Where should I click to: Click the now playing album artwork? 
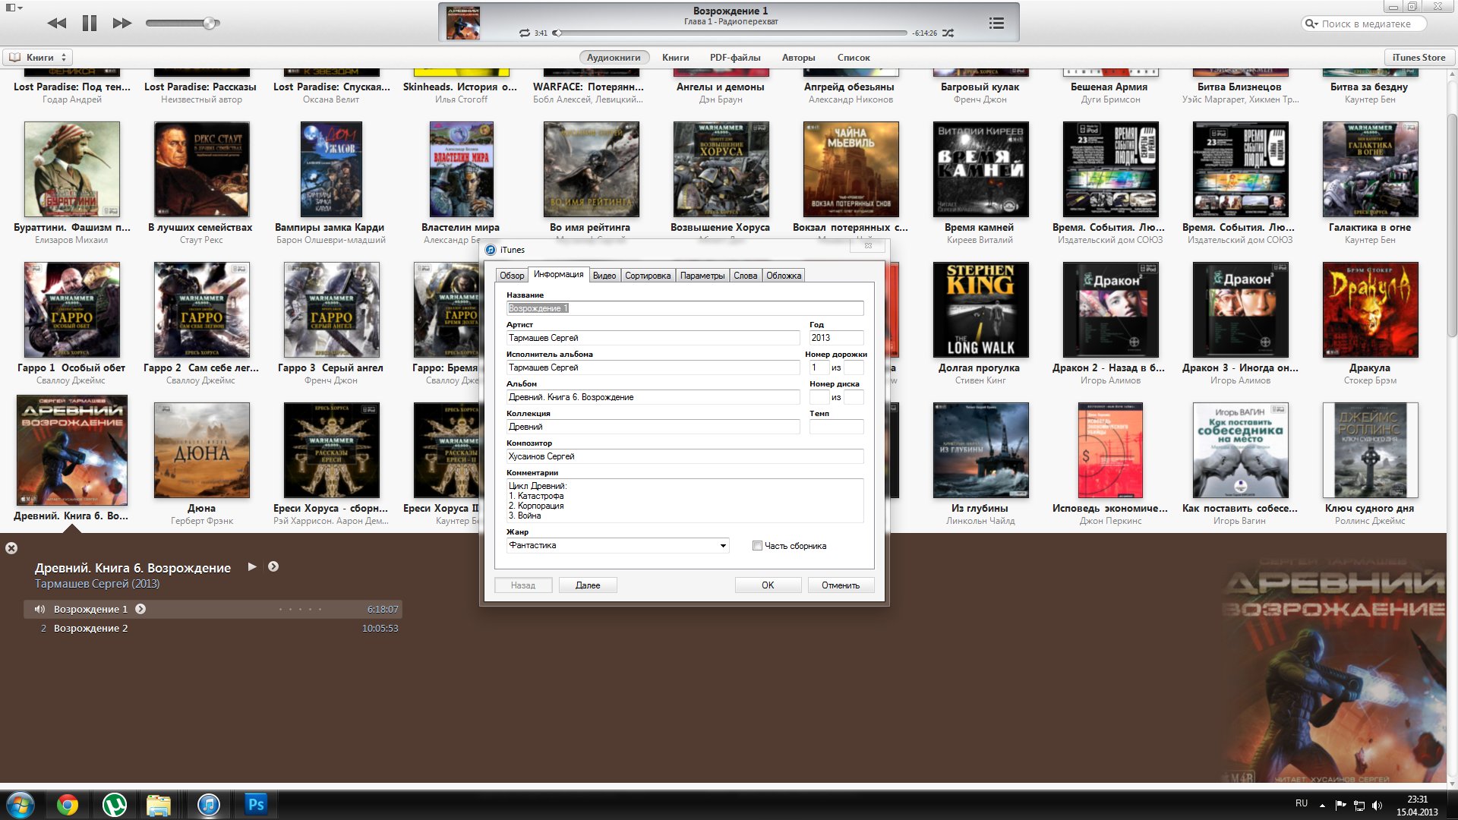pos(462,24)
